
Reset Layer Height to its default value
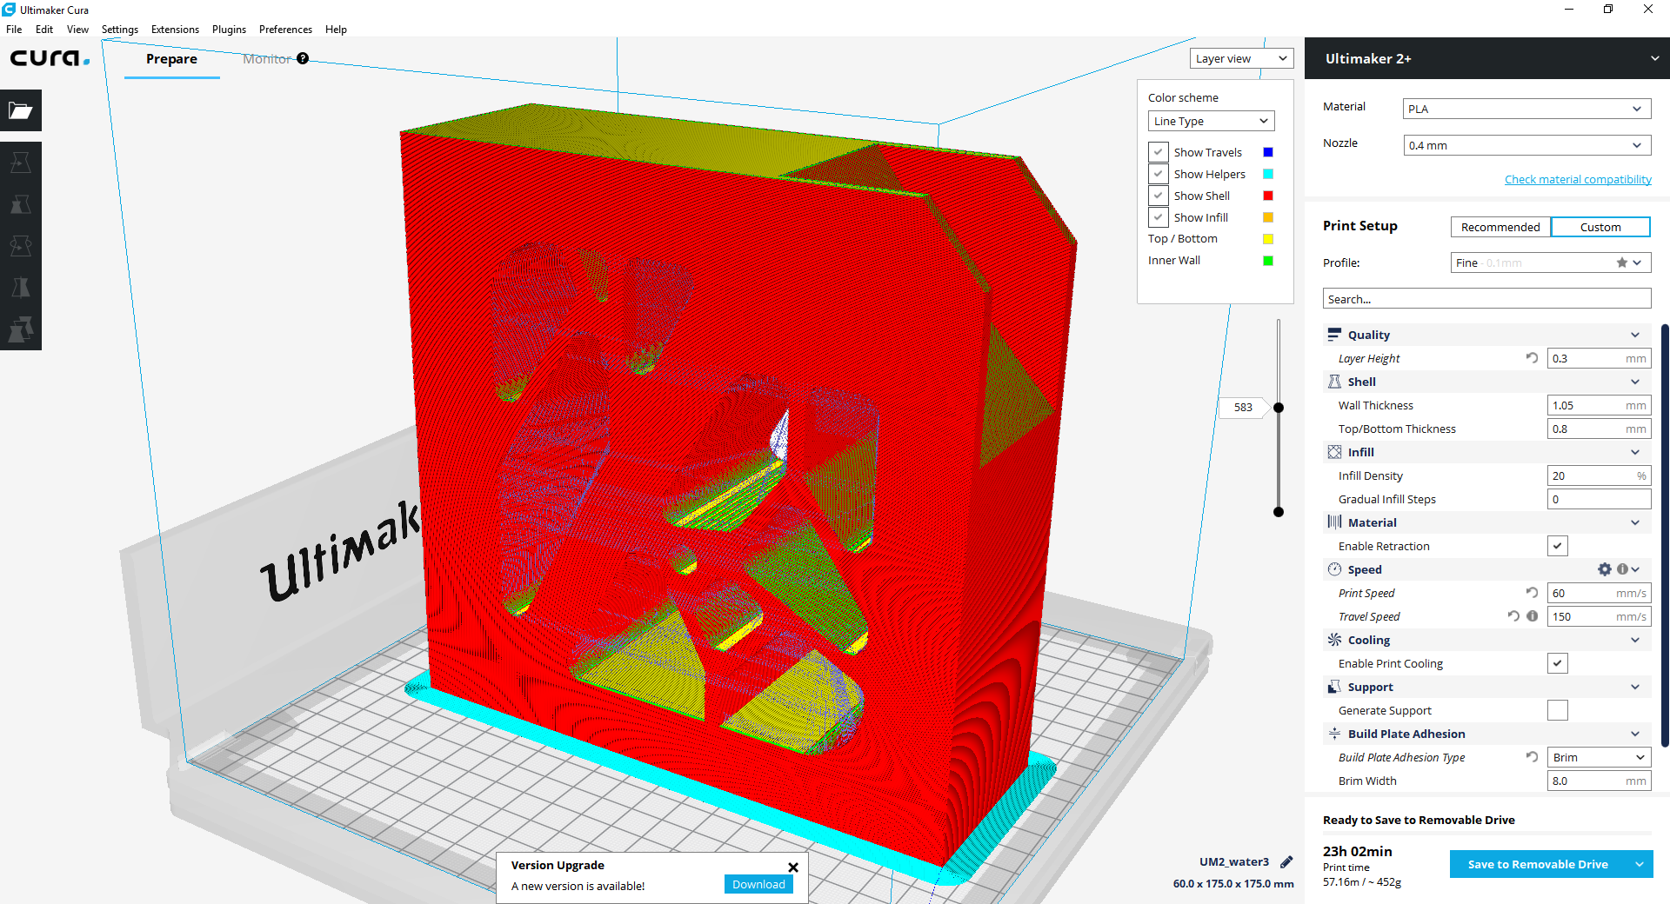click(x=1532, y=358)
